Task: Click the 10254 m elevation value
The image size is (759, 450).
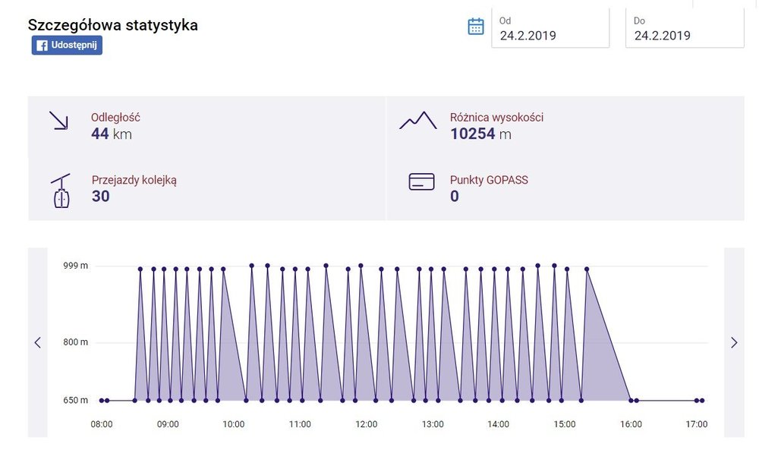Action: pos(480,134)
